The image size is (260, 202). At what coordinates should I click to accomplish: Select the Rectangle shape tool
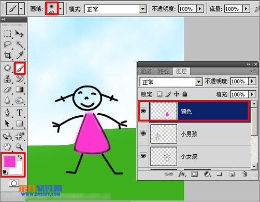click(x=19, y=124)
